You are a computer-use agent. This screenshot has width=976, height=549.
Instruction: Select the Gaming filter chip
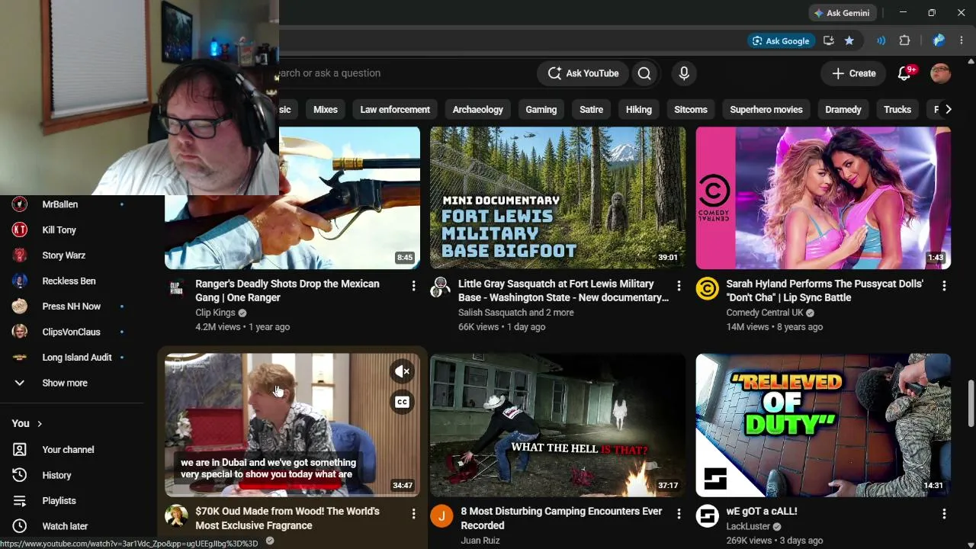click(x=541, y=110)
